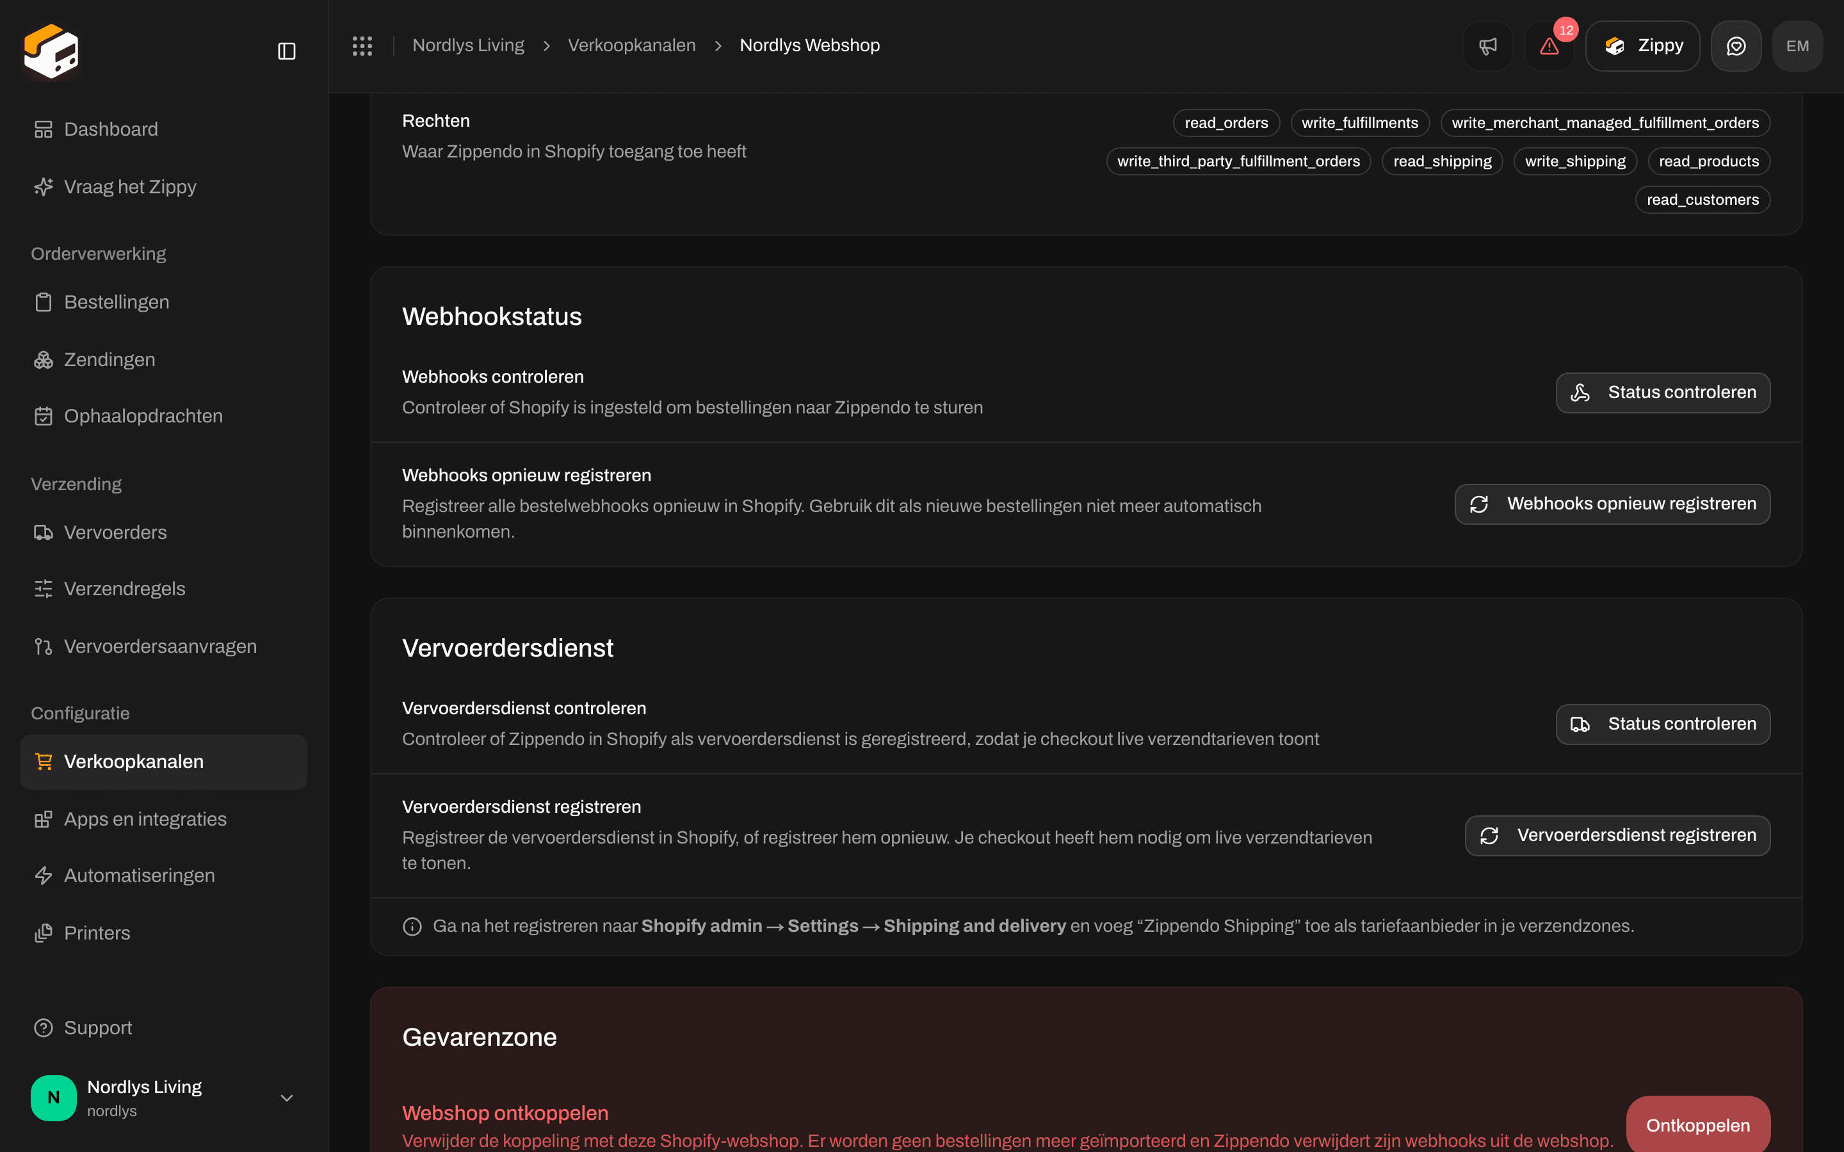Image resolution: width=1844 pixels, height=1152 pixels.
Task: Click Nordlys Living breadcrumb
Action: [x=468, y=45]
